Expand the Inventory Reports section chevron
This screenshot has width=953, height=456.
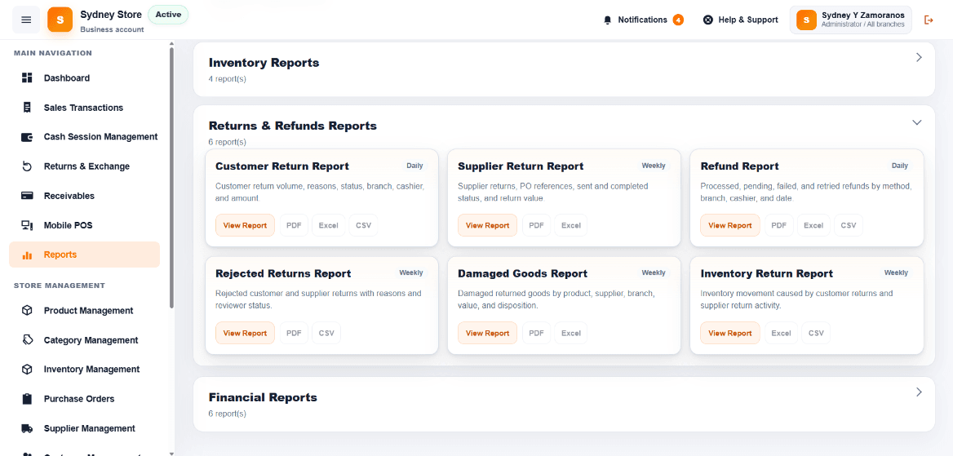coord(919,57)
